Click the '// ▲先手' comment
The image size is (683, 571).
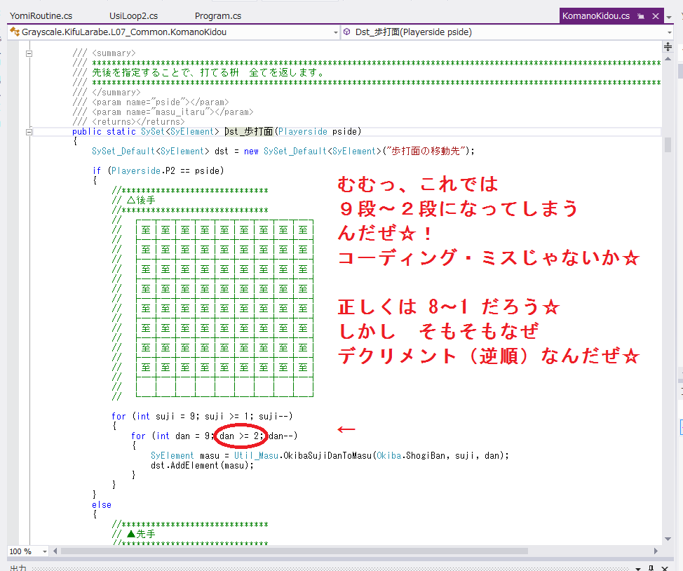[134, 534]
